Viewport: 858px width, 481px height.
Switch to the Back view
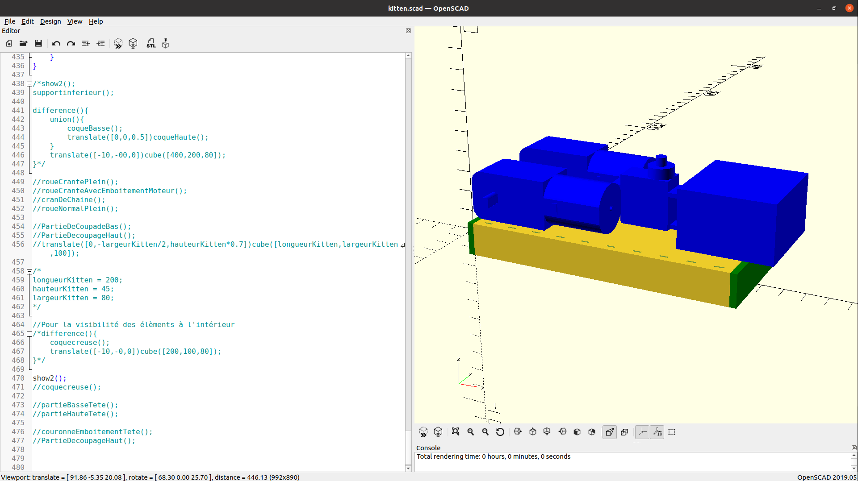click(x=592, y=432)
